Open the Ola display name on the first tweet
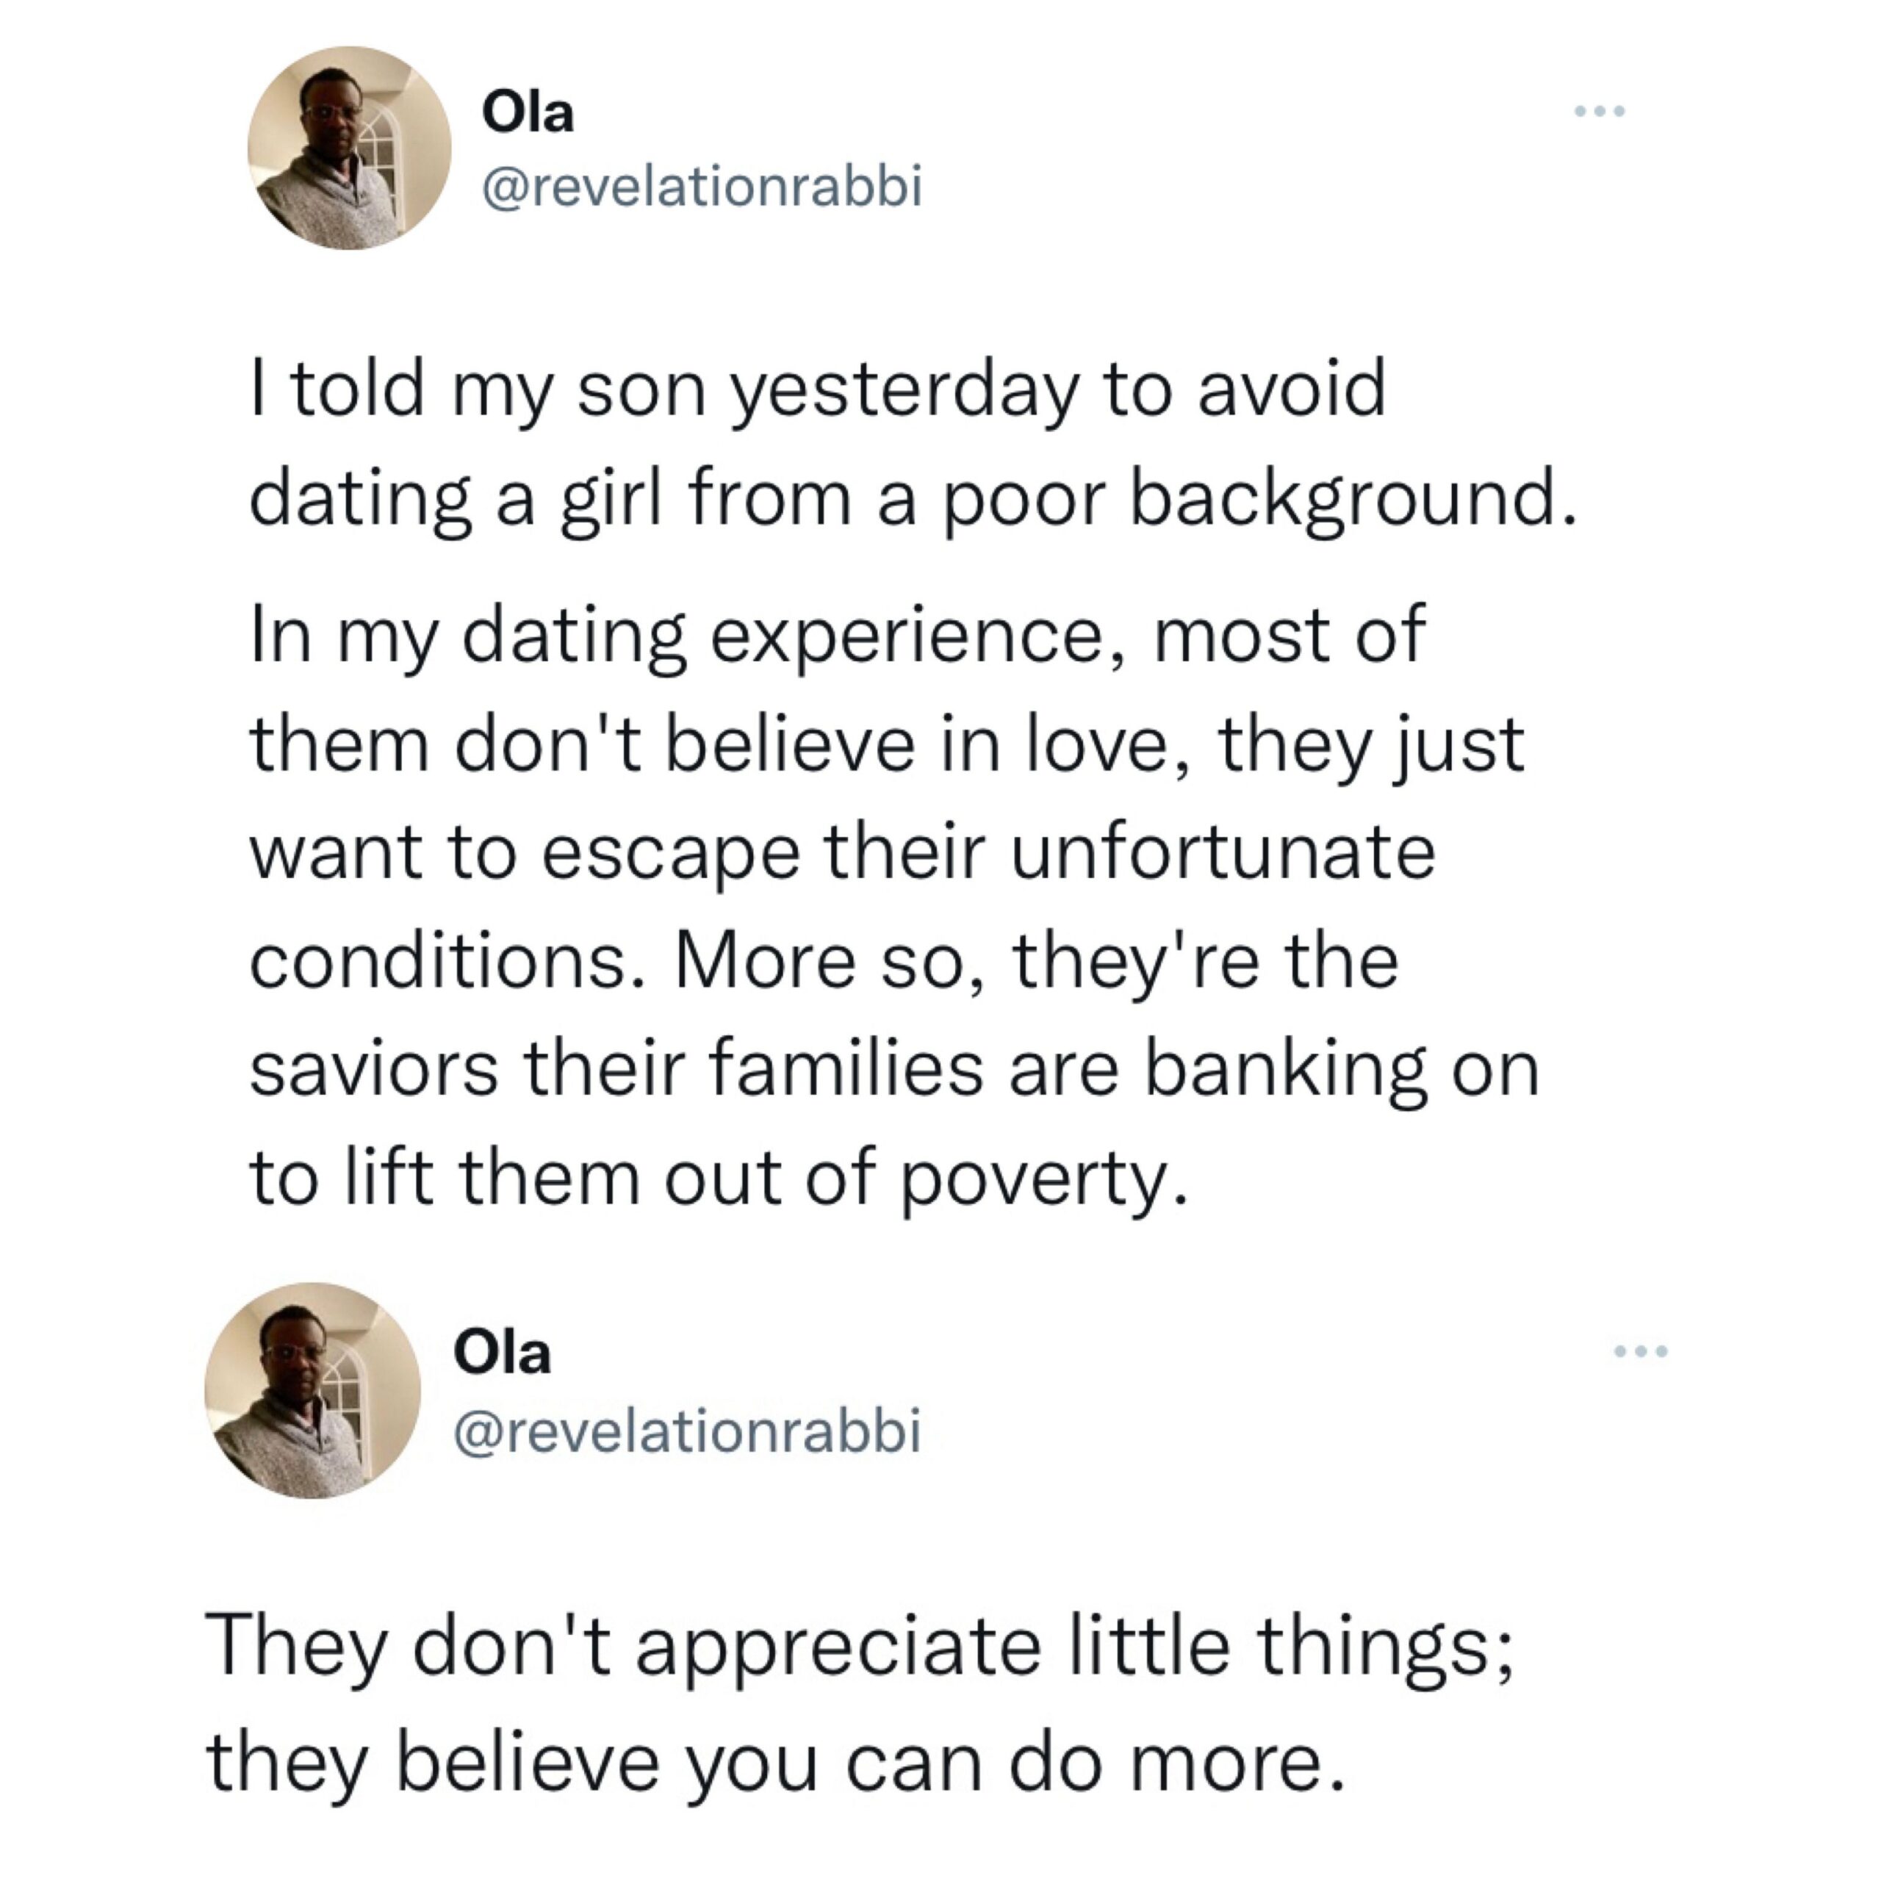The image size is (1881, 1881). point(528,114)
